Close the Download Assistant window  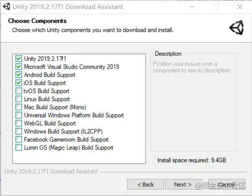coord(240,7)
